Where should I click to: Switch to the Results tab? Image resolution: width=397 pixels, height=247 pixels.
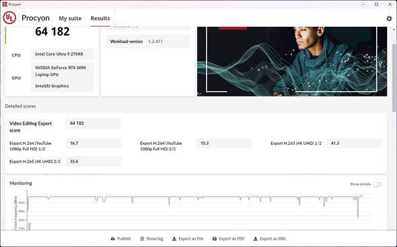pyautogui.click(x=100, y=18)
